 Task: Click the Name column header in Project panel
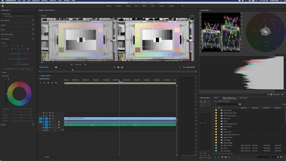point(220,108)
